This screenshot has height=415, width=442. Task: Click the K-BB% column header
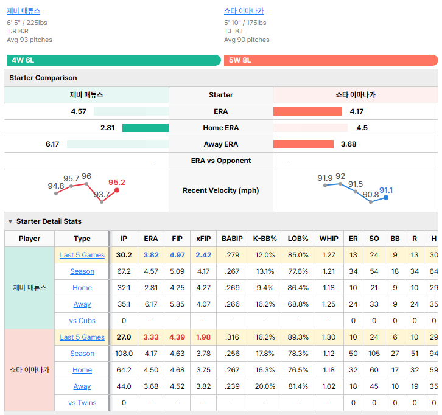[265, 239]
